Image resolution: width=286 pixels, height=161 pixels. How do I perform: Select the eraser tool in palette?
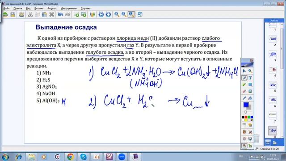244,91
